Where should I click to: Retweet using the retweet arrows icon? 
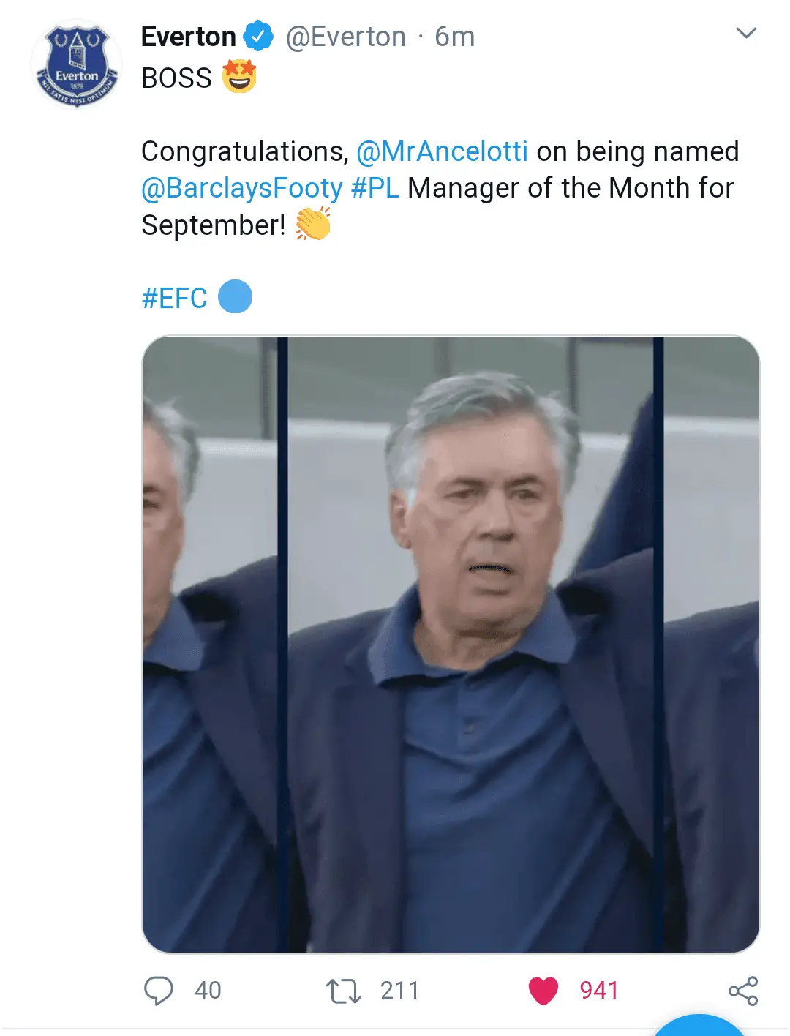343,991
